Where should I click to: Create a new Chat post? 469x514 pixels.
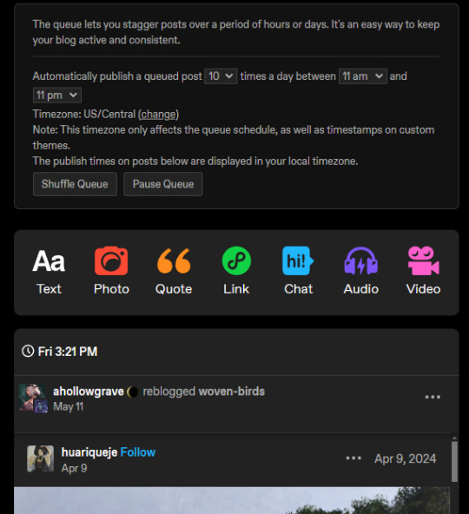point(298,272)
